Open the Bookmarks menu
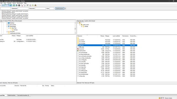The height and width of the screenshot is (99, 177). (20, 3)
